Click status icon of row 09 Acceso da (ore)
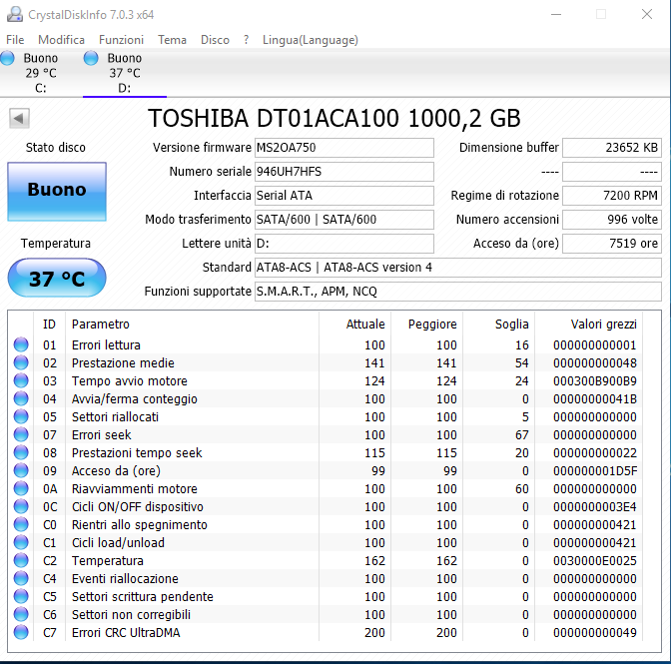The image size is (671, 664). 21,470
